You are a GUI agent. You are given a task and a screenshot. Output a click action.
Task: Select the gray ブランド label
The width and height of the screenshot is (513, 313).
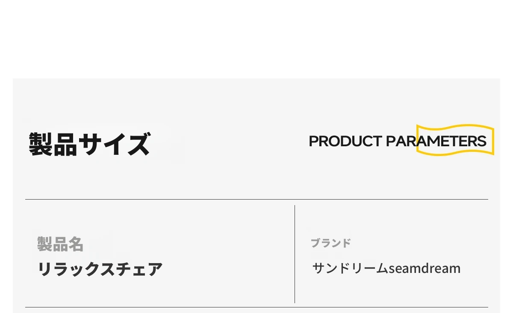(x=330, y=243)
